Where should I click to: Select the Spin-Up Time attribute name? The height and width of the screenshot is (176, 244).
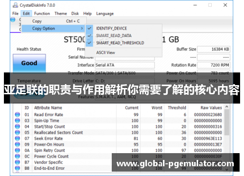[46, 121]
